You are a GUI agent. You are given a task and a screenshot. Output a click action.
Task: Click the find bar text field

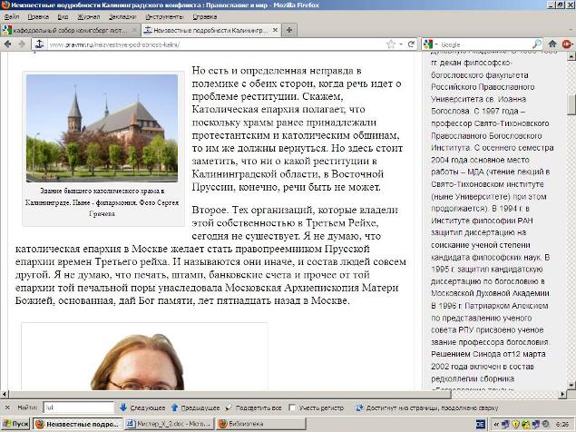pos(79,407)
